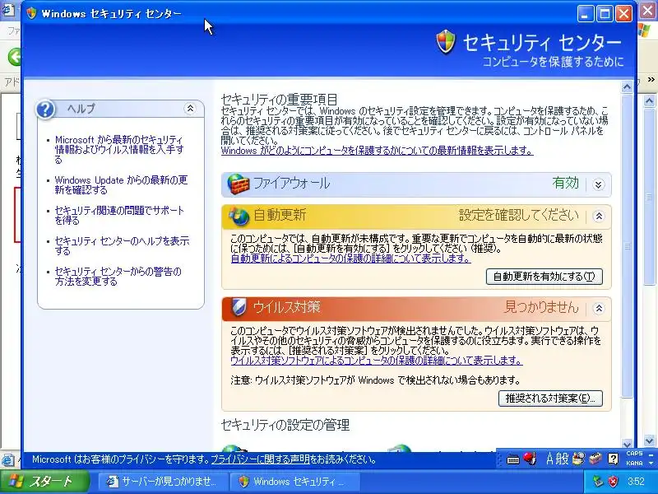Click Security Center scrollbar down arrow

(x=627, y=444)
